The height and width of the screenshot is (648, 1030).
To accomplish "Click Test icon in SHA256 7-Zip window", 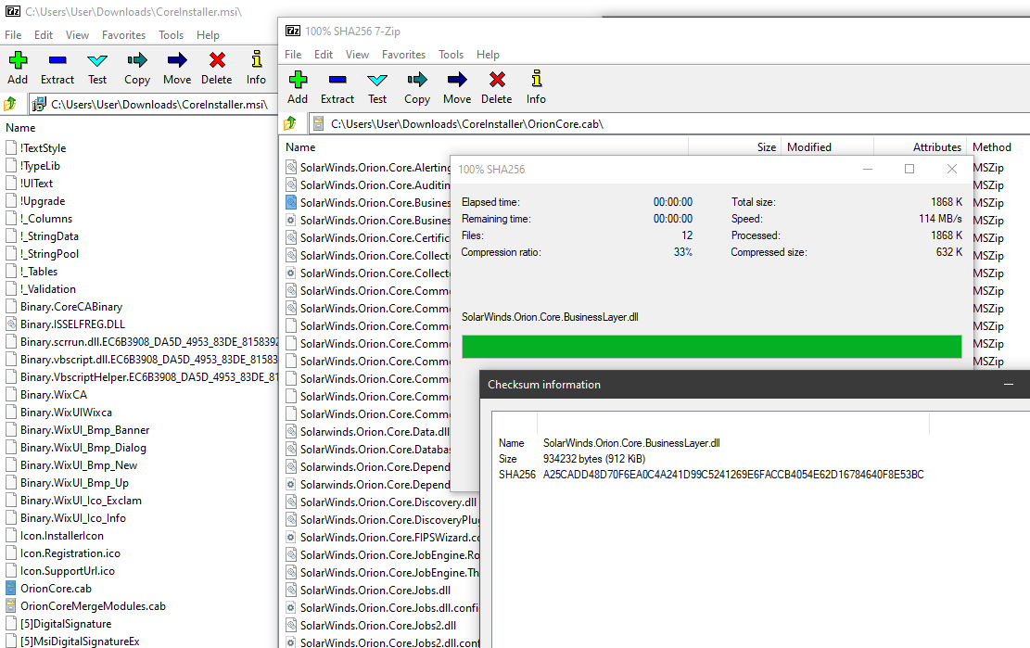I will tap(377, 80).
